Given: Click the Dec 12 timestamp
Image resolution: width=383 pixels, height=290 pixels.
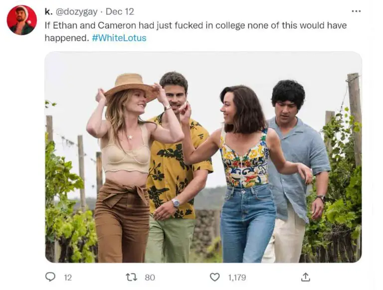Looking at the screenshot, I should point(120,11).
